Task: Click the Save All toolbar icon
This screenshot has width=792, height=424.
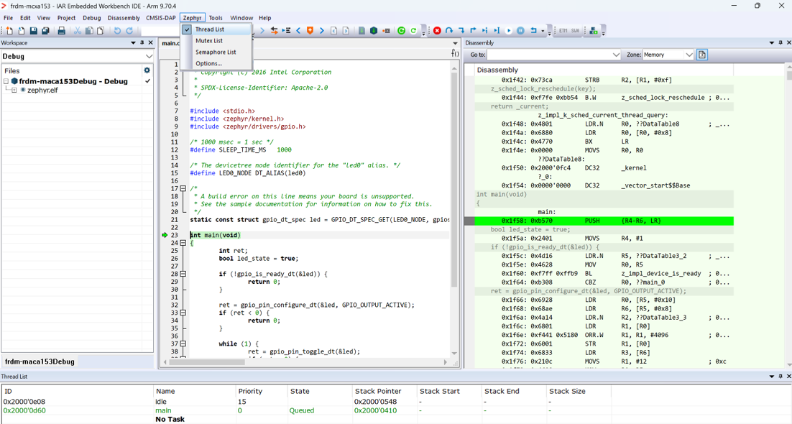Action: 45,31
